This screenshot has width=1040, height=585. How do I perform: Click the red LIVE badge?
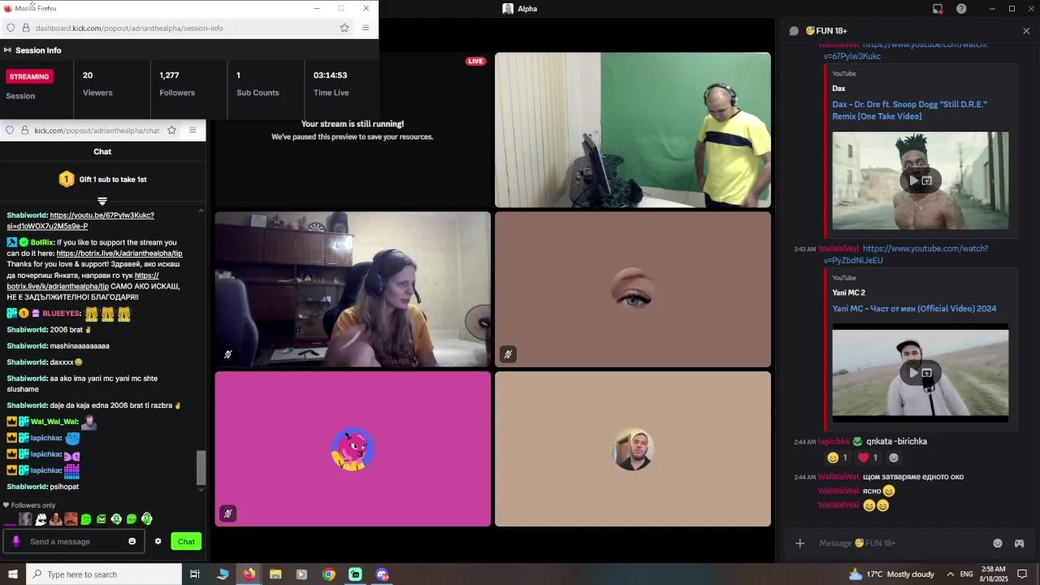click(x=475, y=61)
